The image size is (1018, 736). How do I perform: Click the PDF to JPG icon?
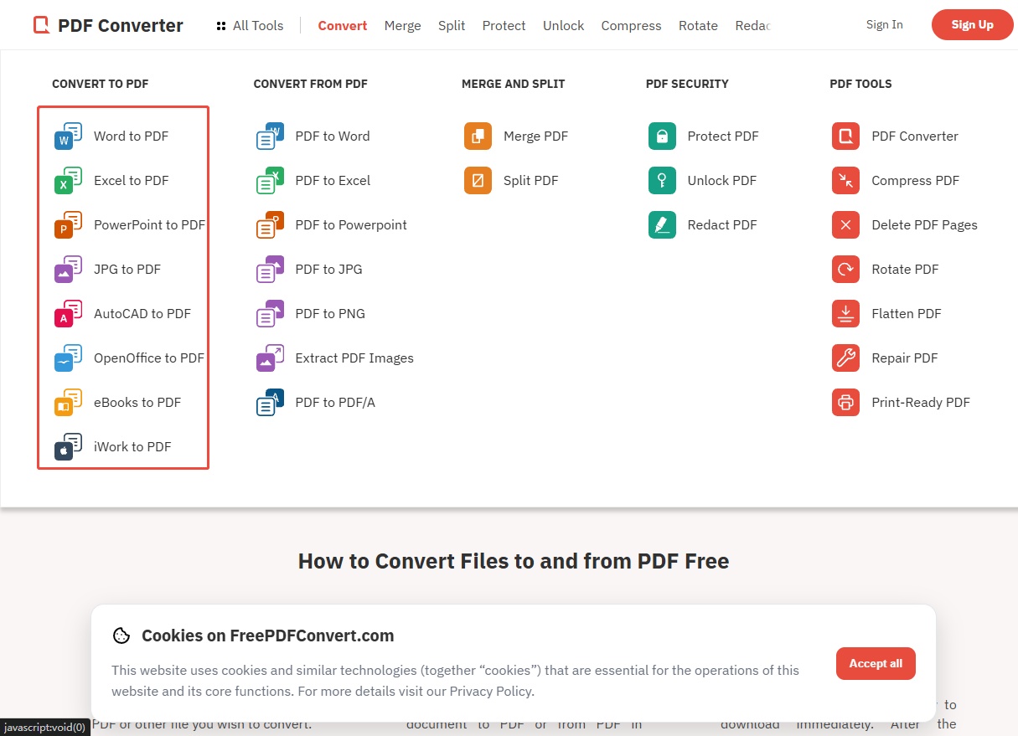pyautogui.click(x=270, y=269)
